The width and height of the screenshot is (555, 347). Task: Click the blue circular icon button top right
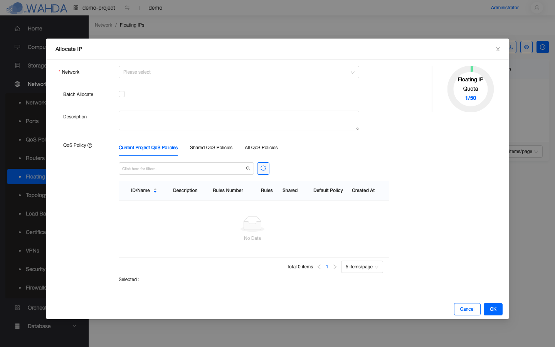[543, 47]
